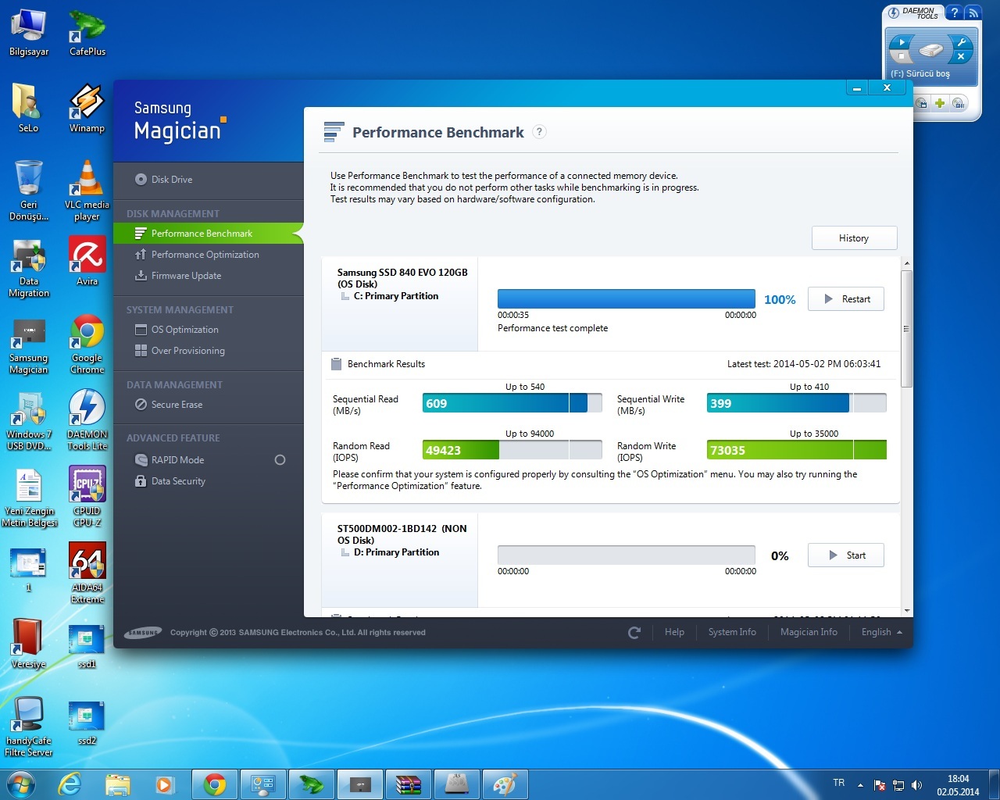The width and height of the screenshot is (1000, 800).
Task: Select Performance Benchmark in sidebar
Action: click(208, 234)
